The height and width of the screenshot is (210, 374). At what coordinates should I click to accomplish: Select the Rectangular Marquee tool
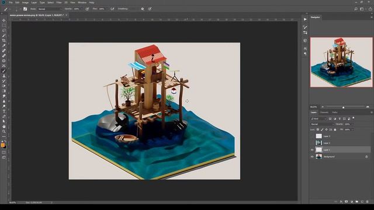coord(4,26)
